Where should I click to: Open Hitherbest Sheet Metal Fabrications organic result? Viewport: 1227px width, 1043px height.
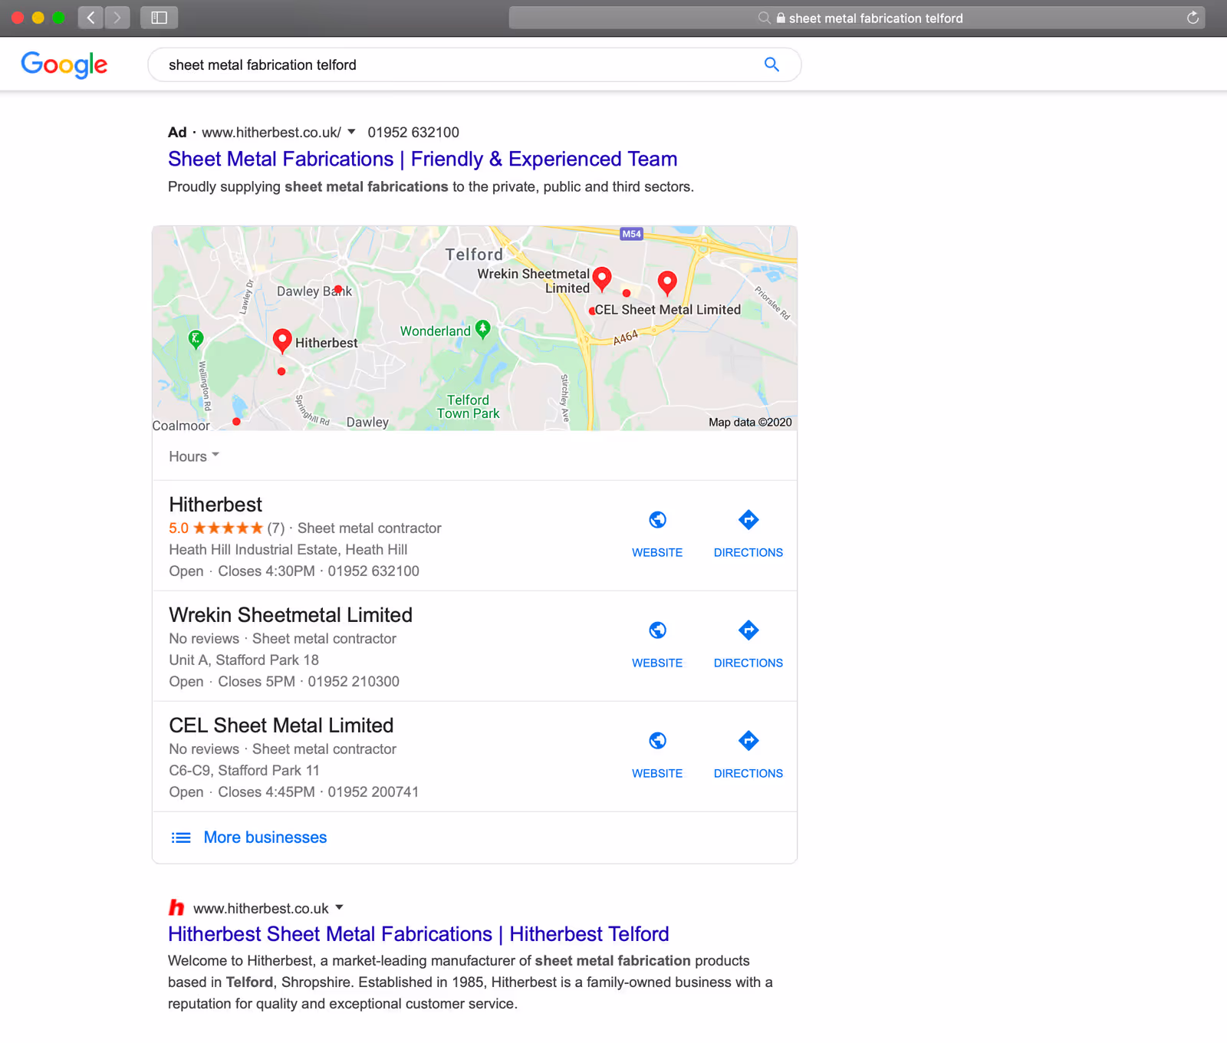[419, 934]
